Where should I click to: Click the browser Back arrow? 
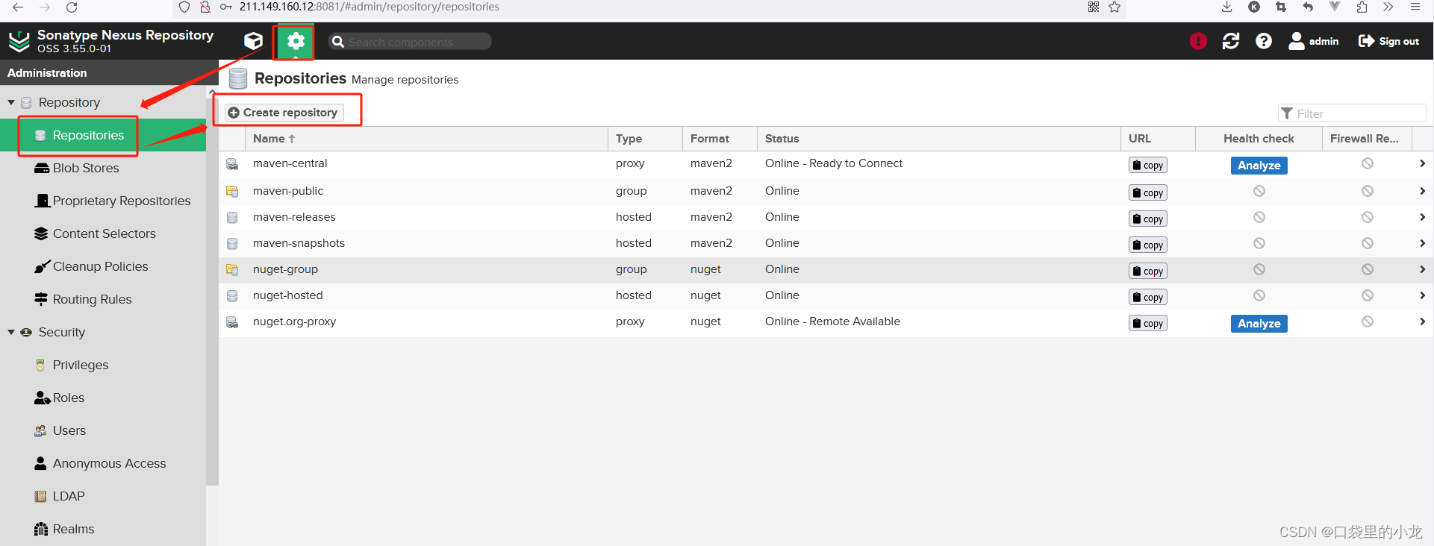click(18, 7)
